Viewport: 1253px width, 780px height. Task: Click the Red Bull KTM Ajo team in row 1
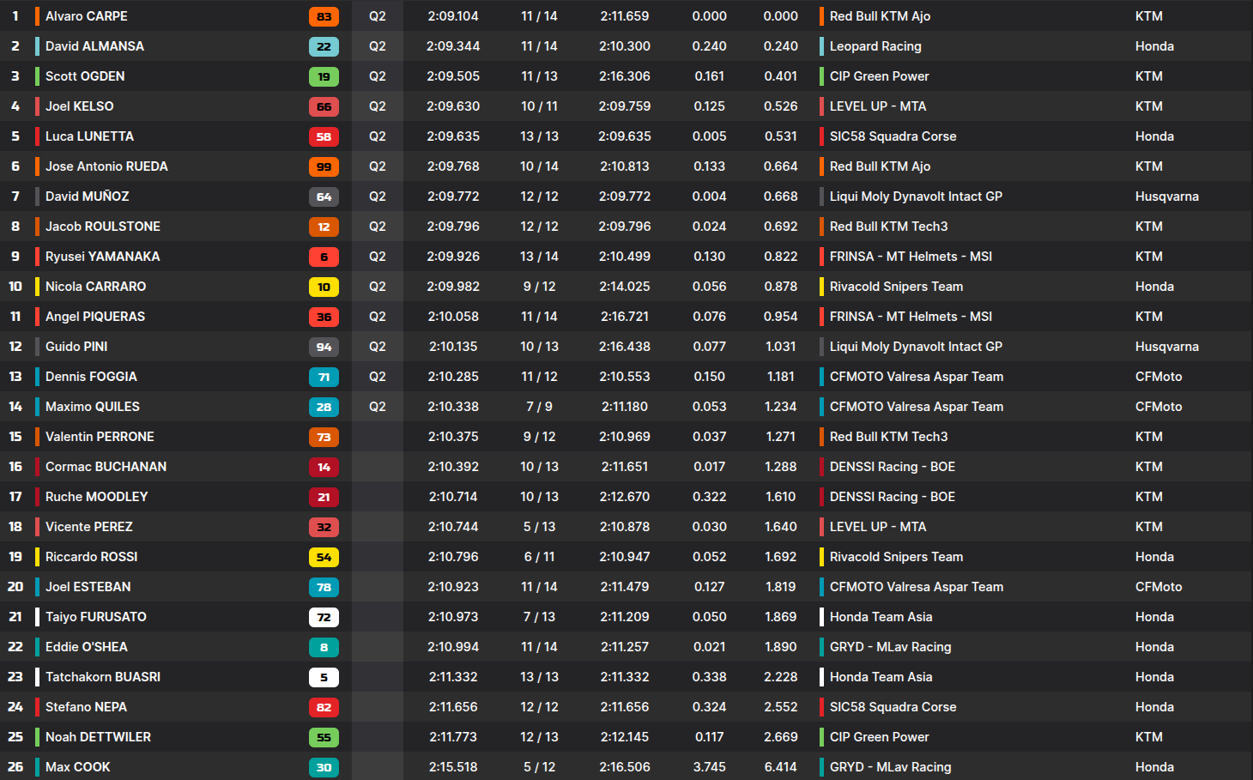point(880,16)
